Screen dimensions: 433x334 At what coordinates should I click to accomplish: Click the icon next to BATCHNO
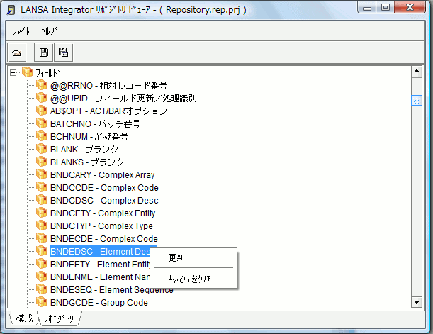41,123
